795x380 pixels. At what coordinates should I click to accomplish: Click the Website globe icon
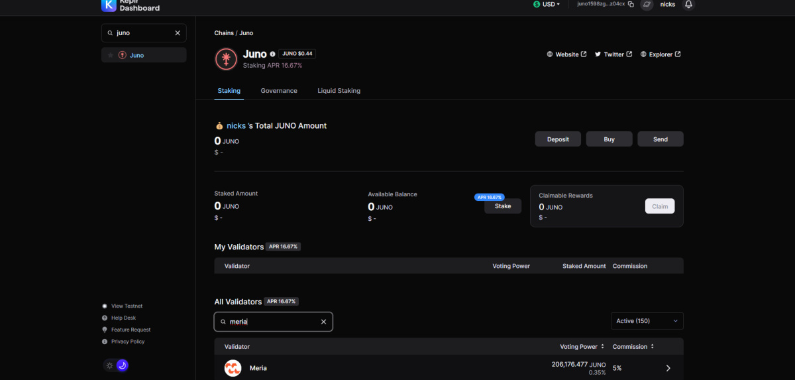click(550, 54)
